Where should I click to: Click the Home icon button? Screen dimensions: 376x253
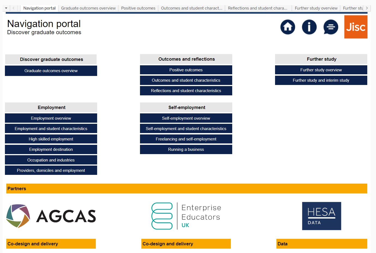288,27
